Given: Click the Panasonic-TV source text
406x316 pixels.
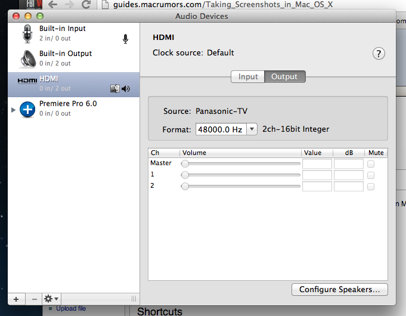Looking at the screenshot, I should 221,111.
